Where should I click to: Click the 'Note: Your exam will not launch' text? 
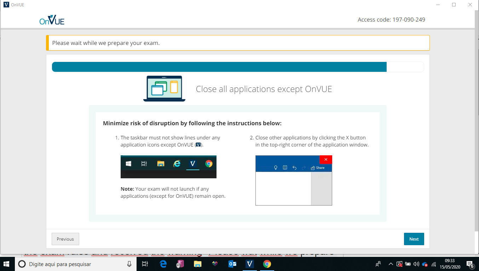pos(173,192)
